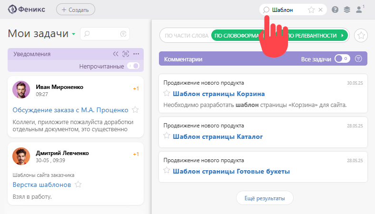
Task: Click the Феникс logo
Action: (27, 10)
